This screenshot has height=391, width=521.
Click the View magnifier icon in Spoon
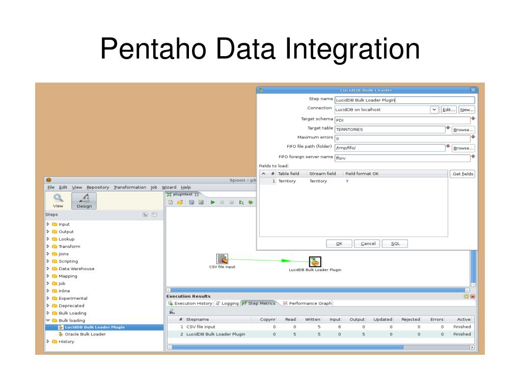[58, 198]
